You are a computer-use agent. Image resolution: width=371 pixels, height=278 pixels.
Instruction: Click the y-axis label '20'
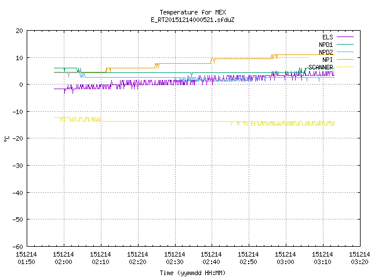coord(19,31)
